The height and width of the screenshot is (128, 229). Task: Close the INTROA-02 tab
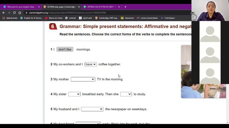119,7
